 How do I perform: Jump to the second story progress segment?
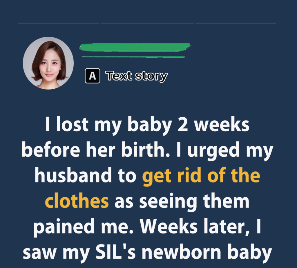tap(147, 23)
